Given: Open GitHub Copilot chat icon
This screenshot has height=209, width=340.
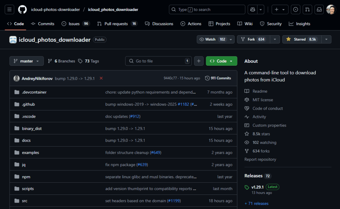Looking at the screenshot, I should [253, 10].
